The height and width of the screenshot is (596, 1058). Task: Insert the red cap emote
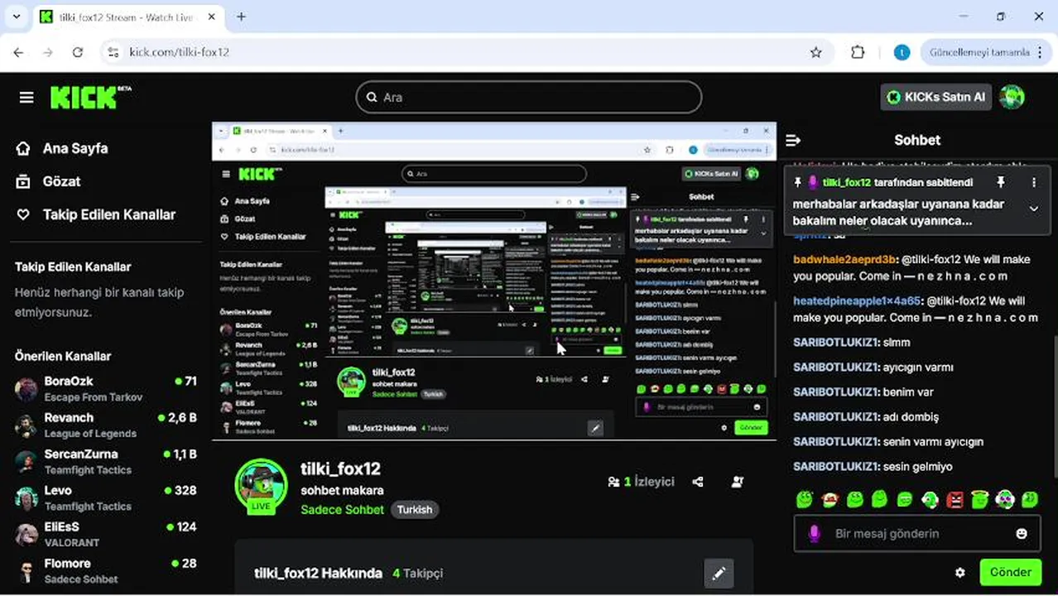click(x=830, y=499)
